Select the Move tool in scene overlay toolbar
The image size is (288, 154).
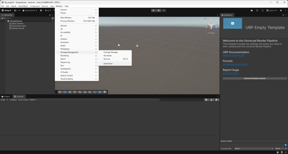[x=65, y=92]
